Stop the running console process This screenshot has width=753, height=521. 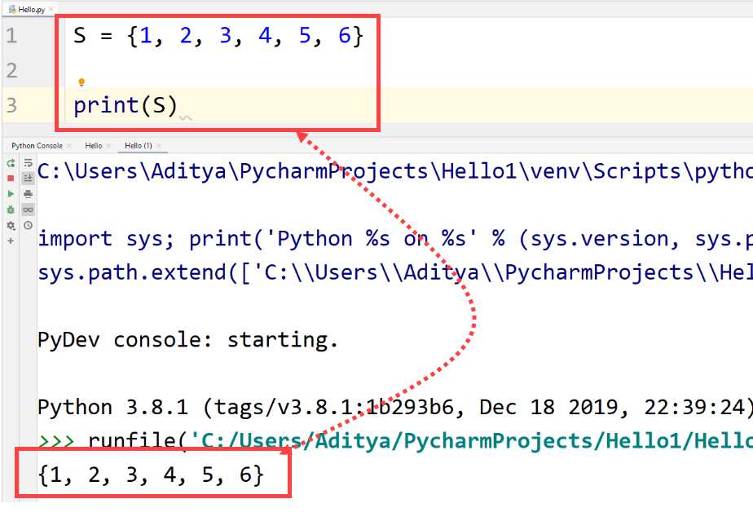tap(11, 179)
